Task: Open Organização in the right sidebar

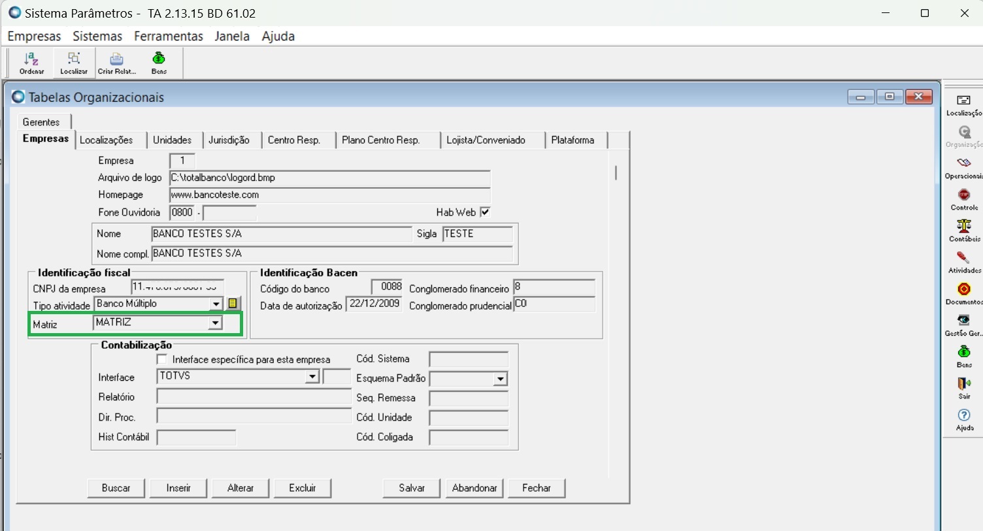Action: coord(964,137)
